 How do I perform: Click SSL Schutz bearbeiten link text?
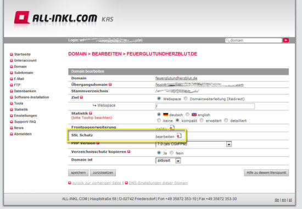165,136
